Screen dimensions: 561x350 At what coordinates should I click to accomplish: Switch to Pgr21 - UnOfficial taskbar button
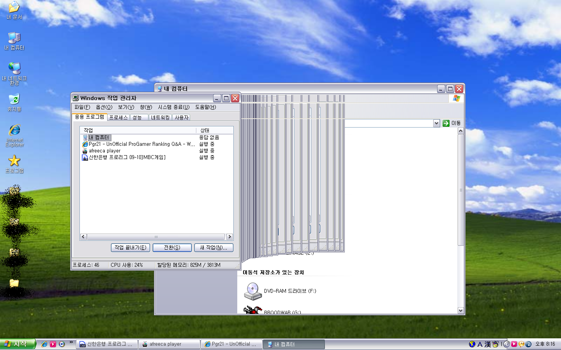[231, 344]
